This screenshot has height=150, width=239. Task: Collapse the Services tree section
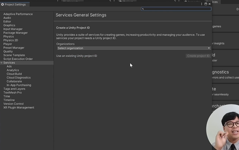coord(1,63)
